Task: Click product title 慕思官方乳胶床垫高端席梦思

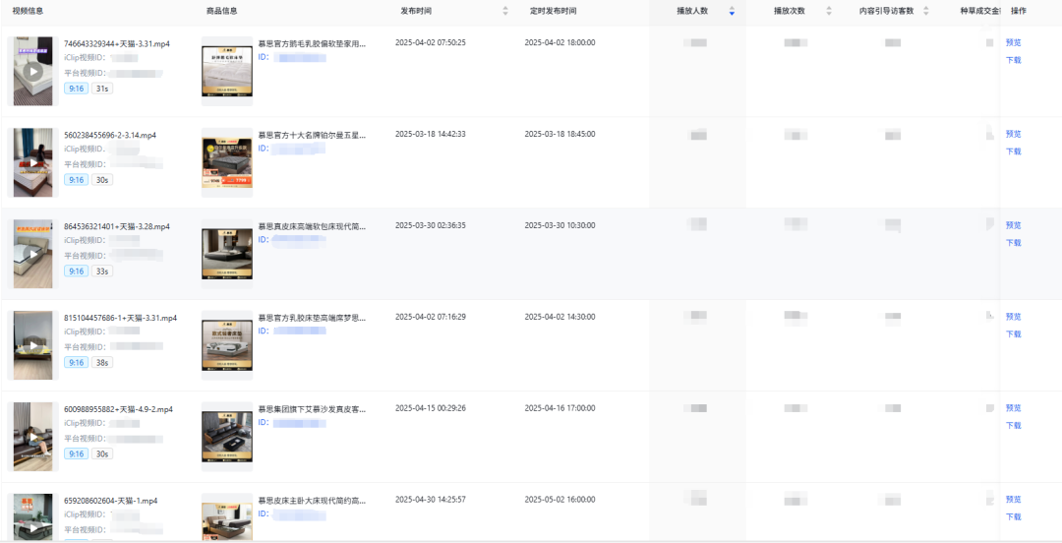Action: click(x=313, y=318)
